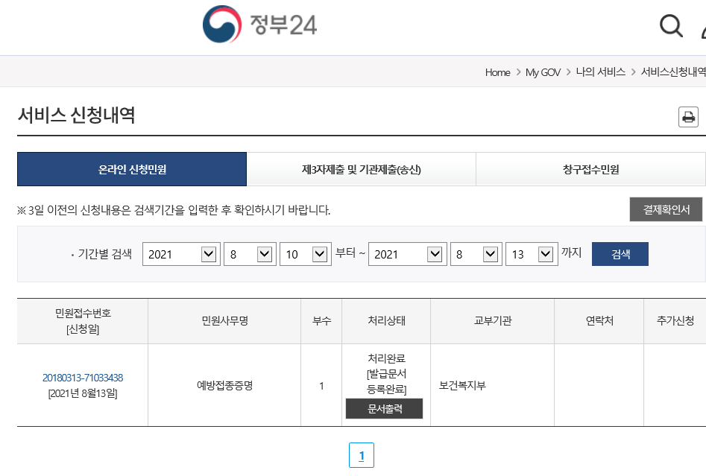The height and width of the screenshot is (476, 706).
Task: Select the 온라인 신청민원 tab
Action: coord(132,169)
